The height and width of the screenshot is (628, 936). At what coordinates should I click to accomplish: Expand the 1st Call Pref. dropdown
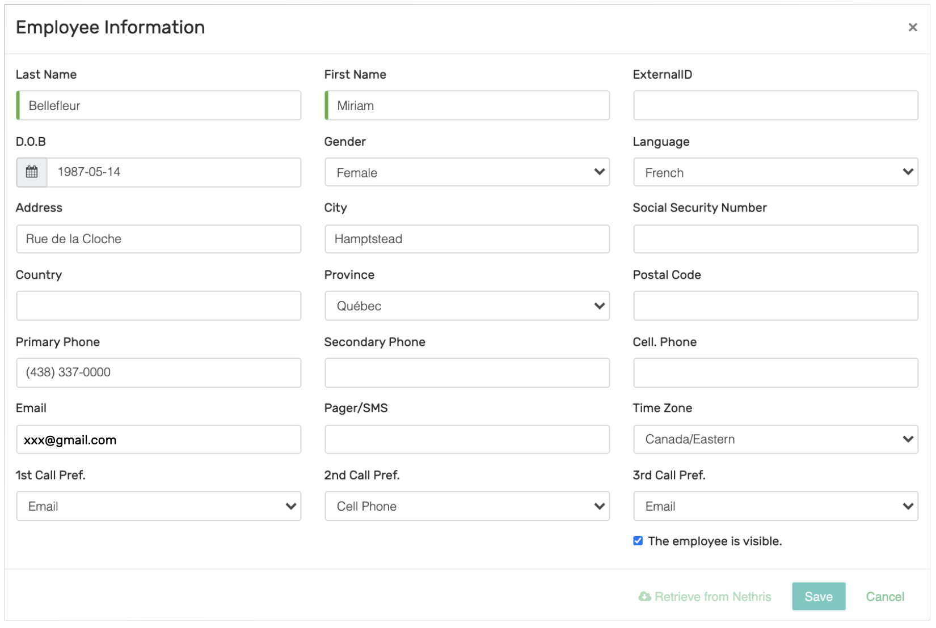click(158, 506)
